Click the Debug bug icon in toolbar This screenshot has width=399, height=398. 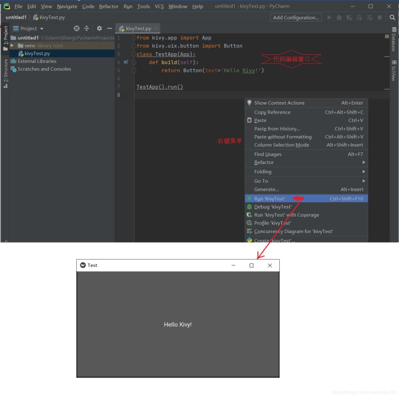[339, 17]
